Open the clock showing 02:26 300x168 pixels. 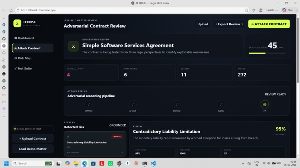290,163
